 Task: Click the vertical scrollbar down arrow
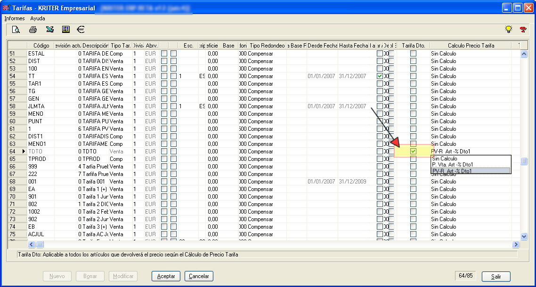click(x=524, y=236)
